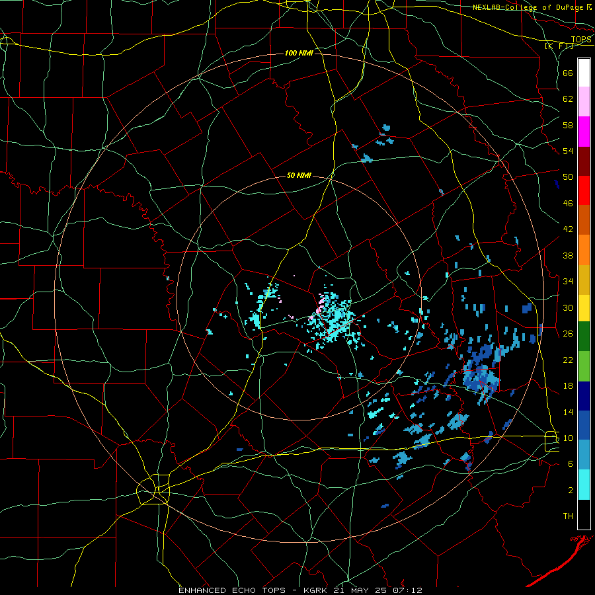Screen dimensions: 595x595
Task: Click the "K FT" units label
Action: coord(559,46)
